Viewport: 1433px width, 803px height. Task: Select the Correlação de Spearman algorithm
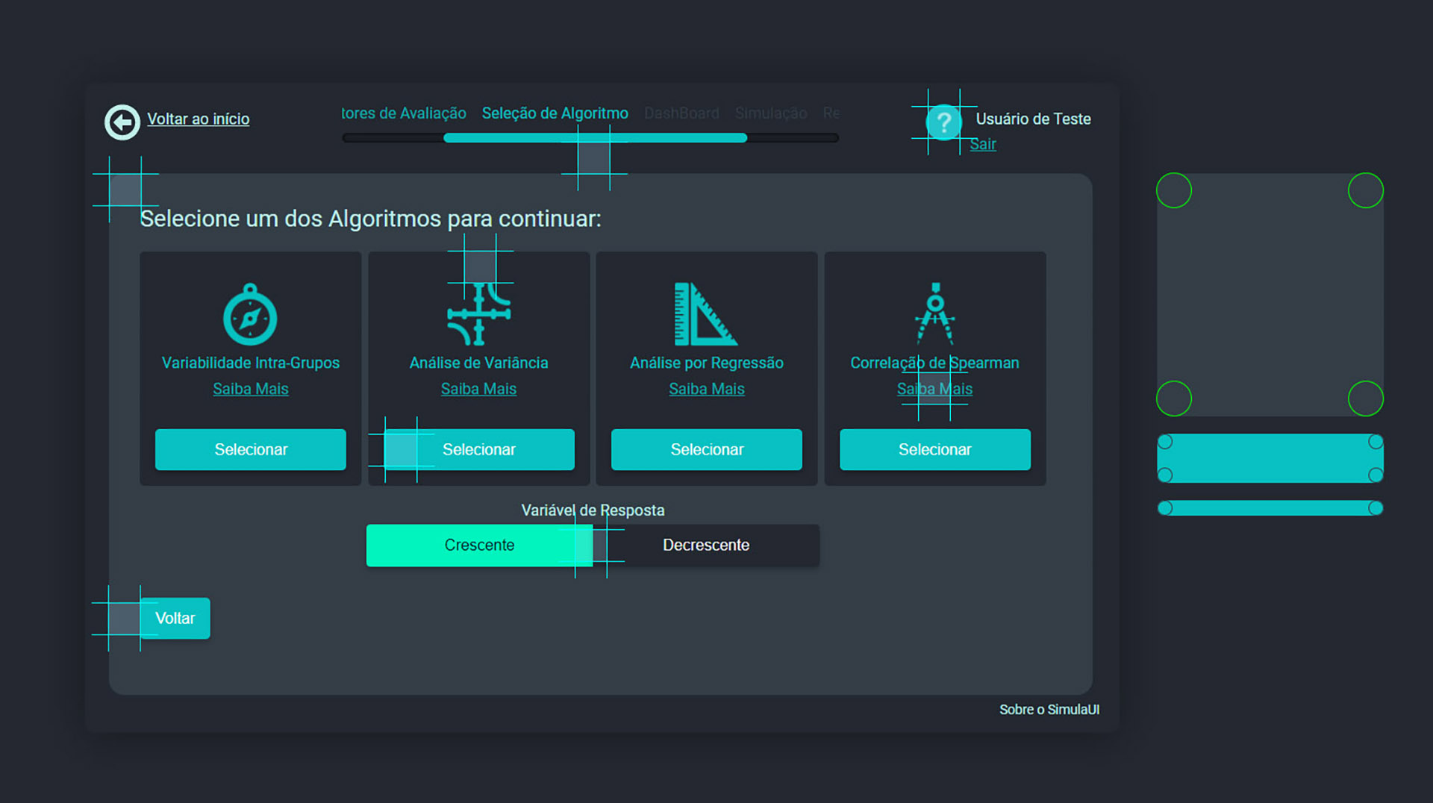[x=935, y=449]
